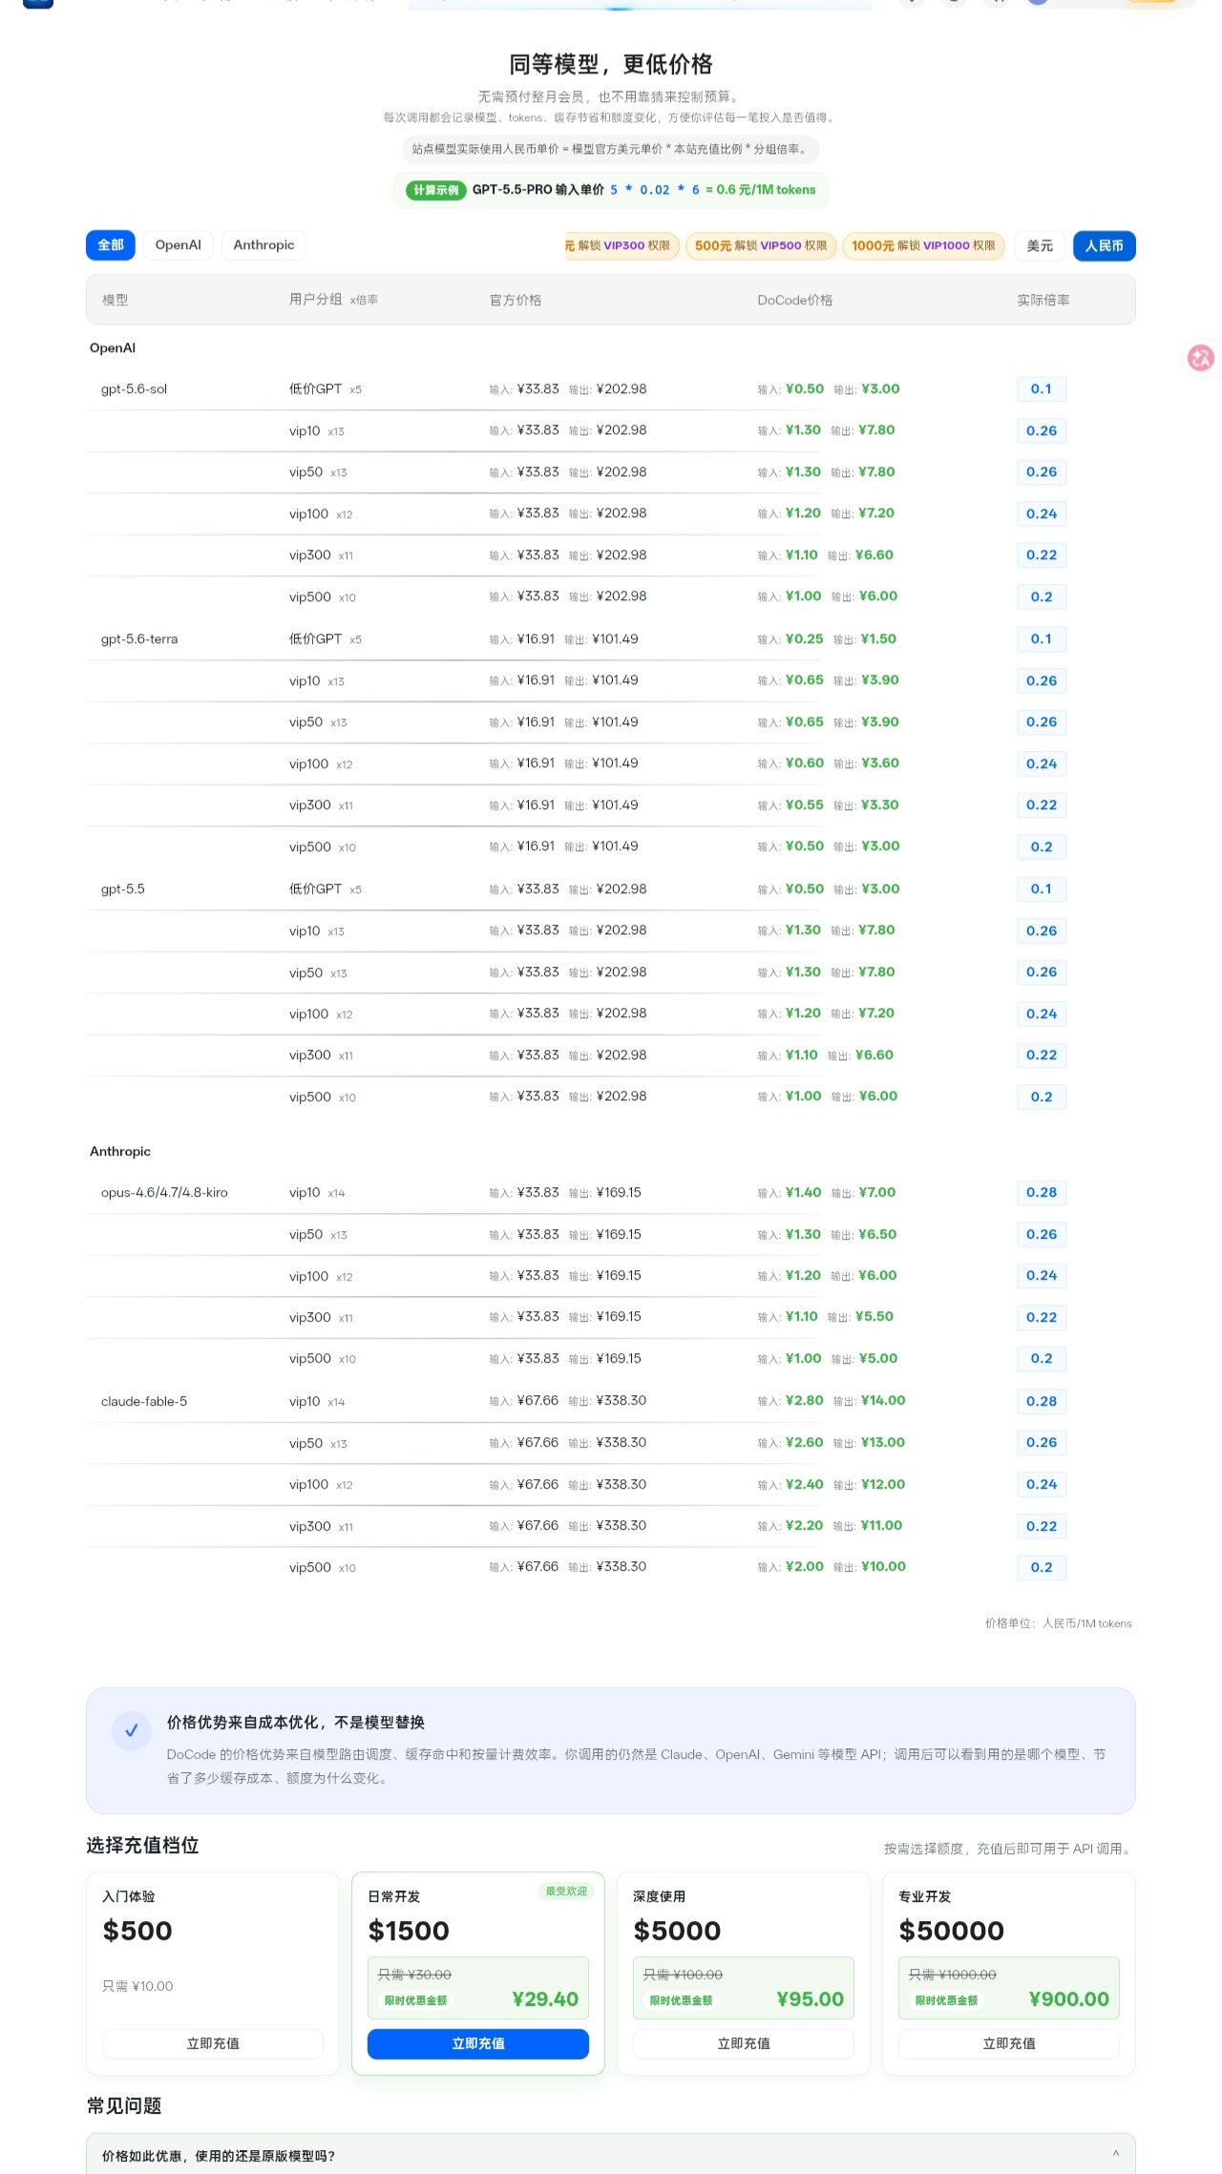Click 立即充值 on the $50000 plan
Screen dimensions: 1222x2174
click(x=1009, y=2043)
